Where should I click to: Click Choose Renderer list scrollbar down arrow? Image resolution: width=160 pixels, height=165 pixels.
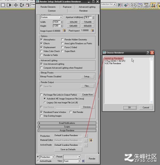(x=151, y=102)
